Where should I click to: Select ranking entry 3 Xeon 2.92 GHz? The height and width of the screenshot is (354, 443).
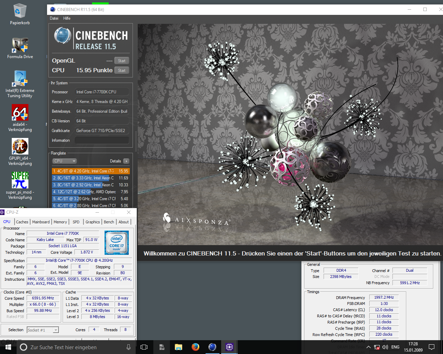point(91,185)
